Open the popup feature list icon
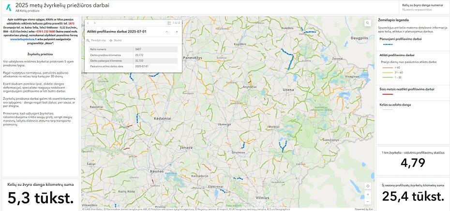The image size is (450, 211). 169,23
